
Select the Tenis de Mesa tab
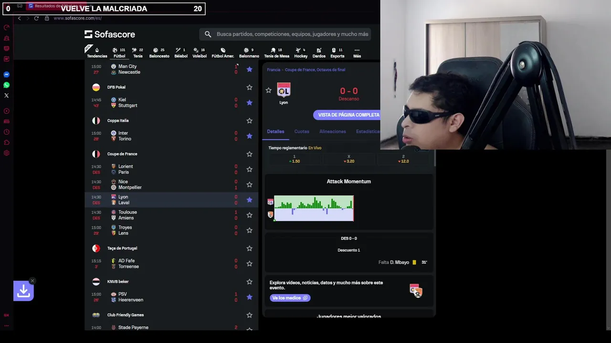tap(277, 53)
